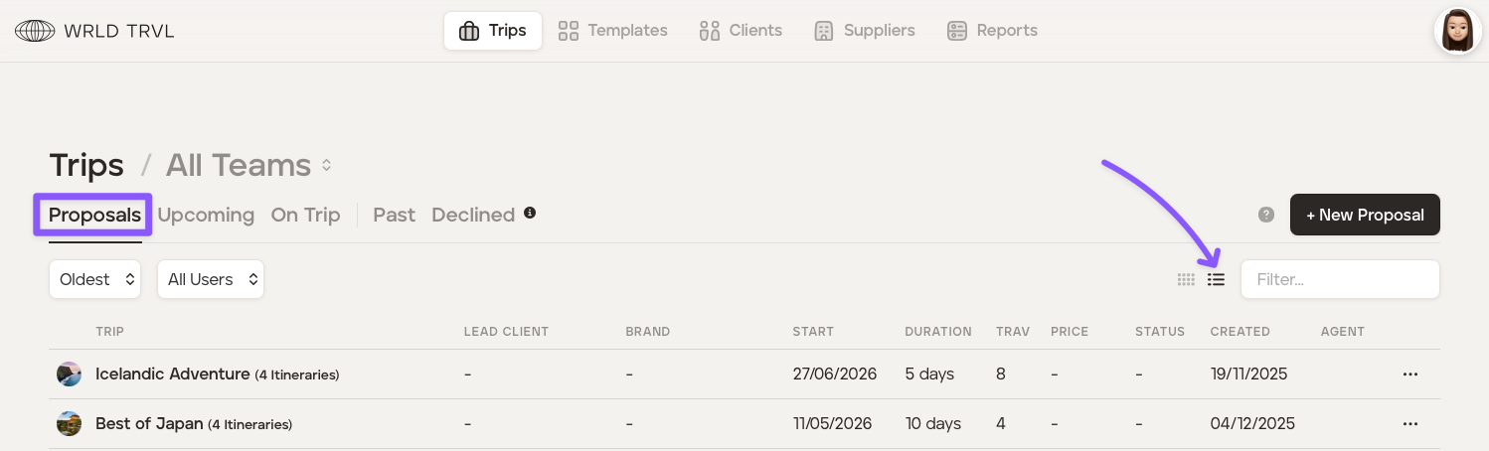Viewport: 1489px width, 451px height.
Task: Open Icelandic Adventure more options menu
Action: (1409, 375)
